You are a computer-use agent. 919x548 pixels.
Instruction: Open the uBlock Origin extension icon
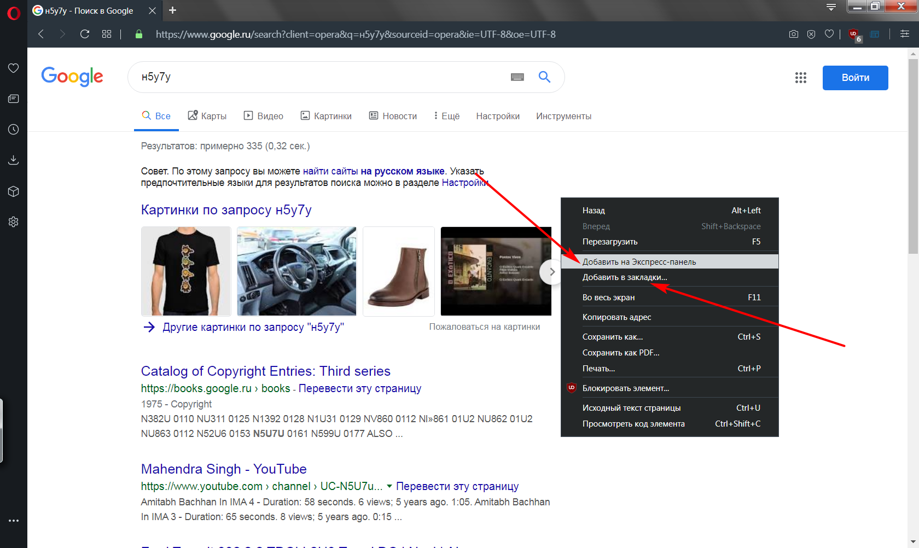coord(854,34)
